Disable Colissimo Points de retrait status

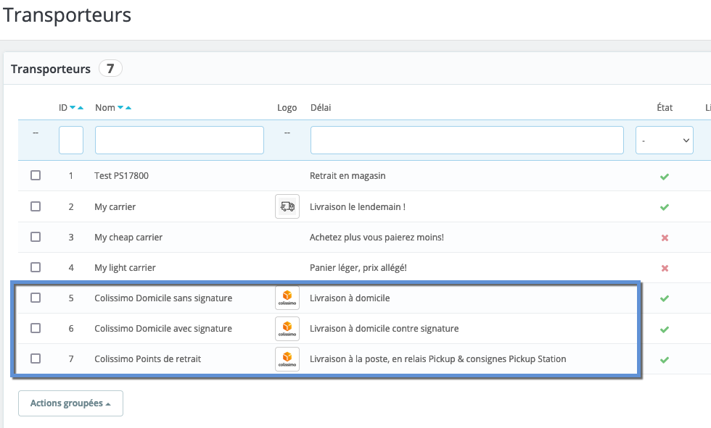(665, 360)
